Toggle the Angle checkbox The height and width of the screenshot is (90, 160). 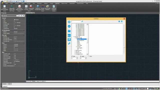tap(81, 56)
